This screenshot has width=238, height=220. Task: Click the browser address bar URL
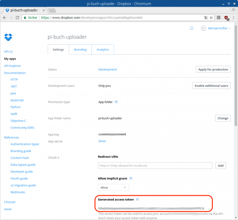92,18
